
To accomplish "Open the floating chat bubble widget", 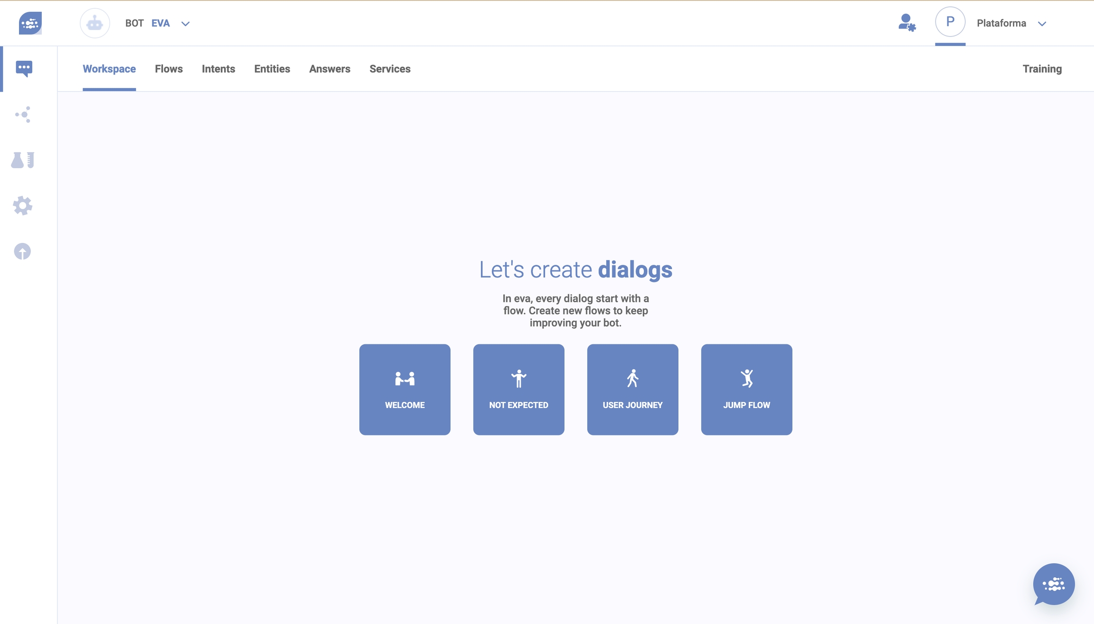I will coord(1053,584).
